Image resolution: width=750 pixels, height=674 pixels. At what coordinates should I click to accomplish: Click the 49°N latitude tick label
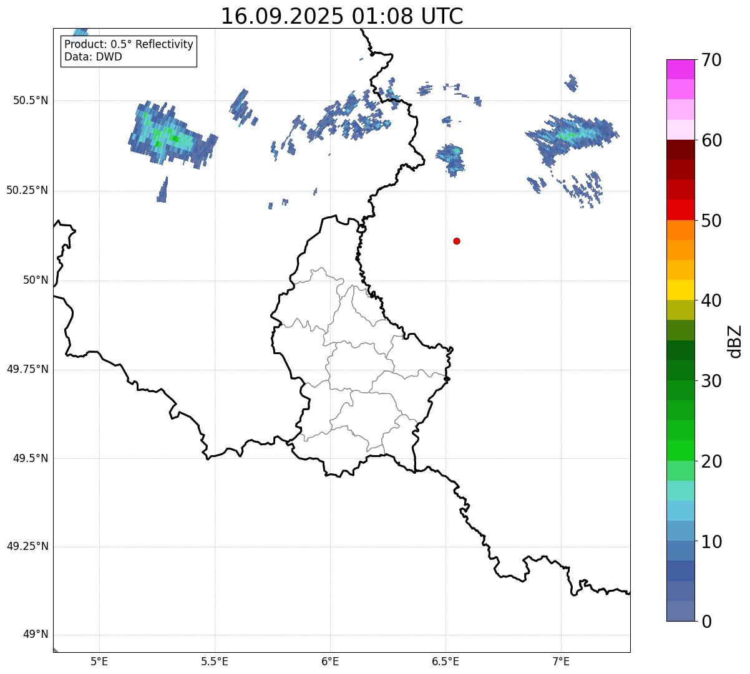pyautogui.click(x=35, y=635)
